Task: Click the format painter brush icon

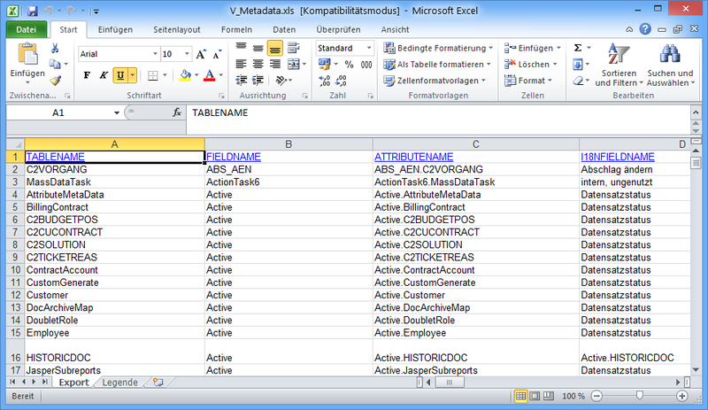Action: coord(55,81)
